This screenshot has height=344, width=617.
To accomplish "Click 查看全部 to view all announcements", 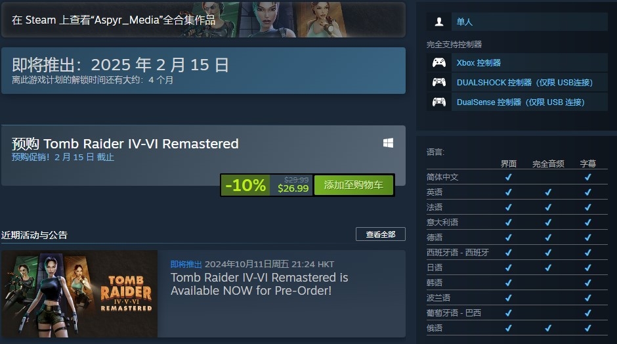I will (x=381, y=234).
